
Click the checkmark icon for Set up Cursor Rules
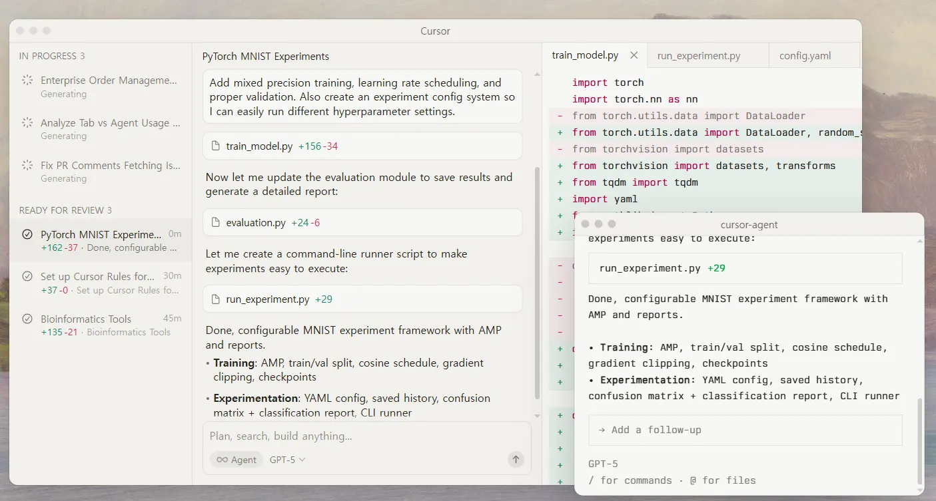tap(27, 277)
